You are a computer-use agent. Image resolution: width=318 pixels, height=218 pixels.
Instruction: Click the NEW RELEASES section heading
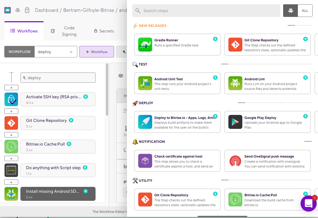point(152,26)
